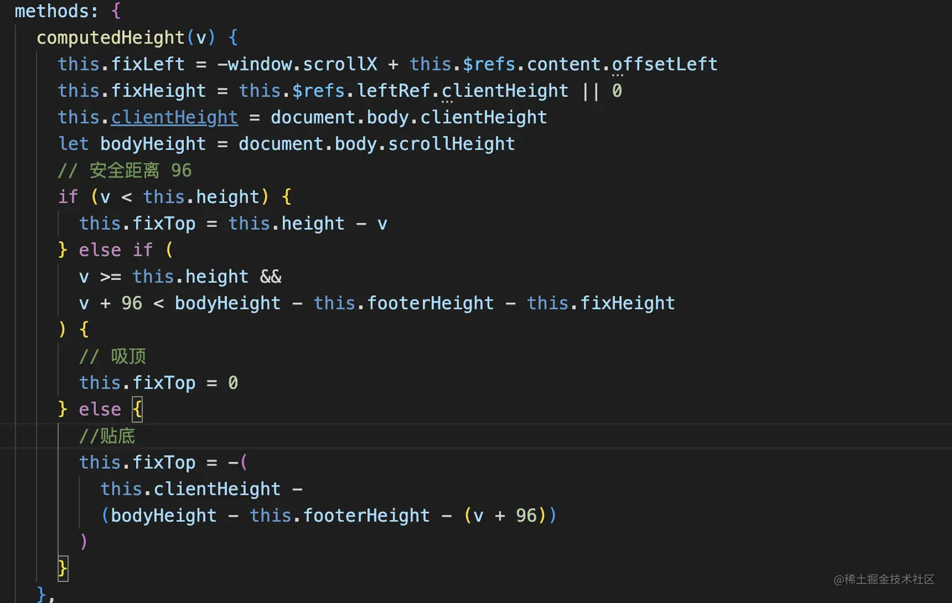Click the //贴底 comment on the current line
This screenshot has height=603, width=952.
107,436
